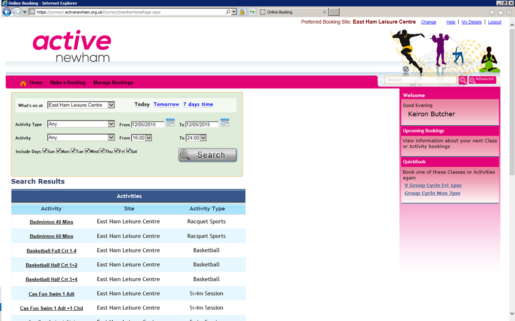515x321 pixels.
Task: Open the Activity dropdown
Action: coord(81,138)
